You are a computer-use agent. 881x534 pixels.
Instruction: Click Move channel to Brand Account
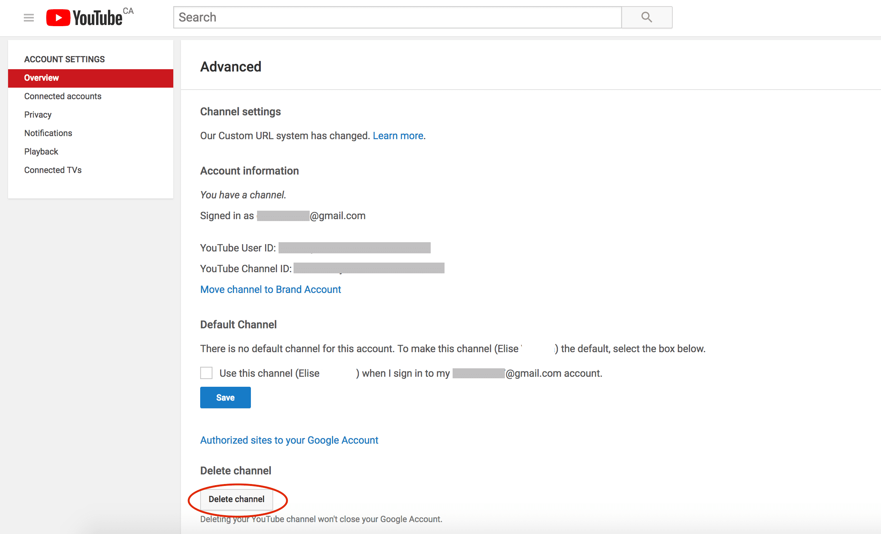[270, 289]
